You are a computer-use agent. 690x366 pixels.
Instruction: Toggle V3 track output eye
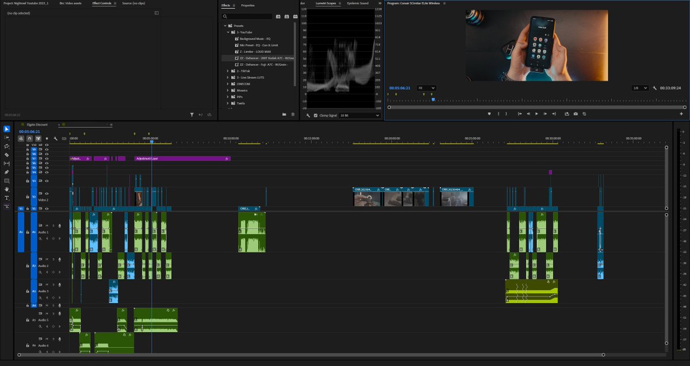[x=47, y=180]
